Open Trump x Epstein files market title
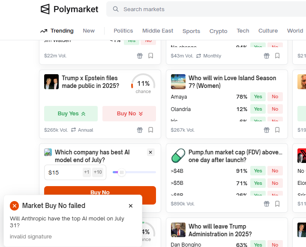Screen dimensions: 306x247 tap(90, 82)
